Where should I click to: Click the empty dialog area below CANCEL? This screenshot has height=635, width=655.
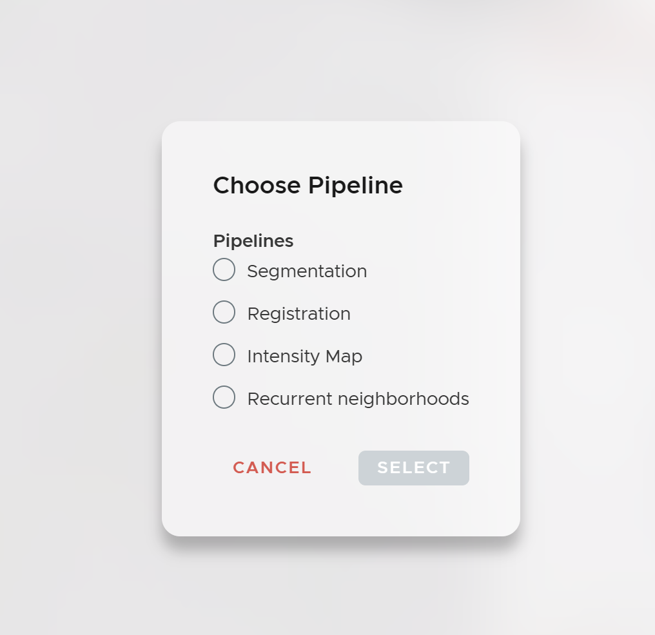(272, 509)
